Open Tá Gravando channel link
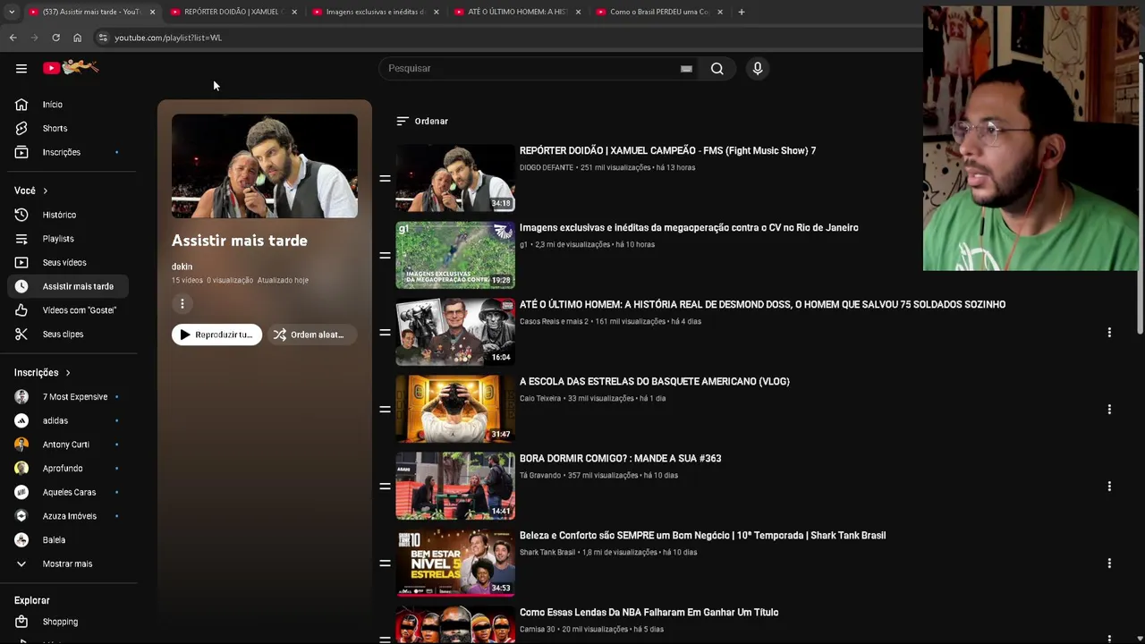 [541, 475]
